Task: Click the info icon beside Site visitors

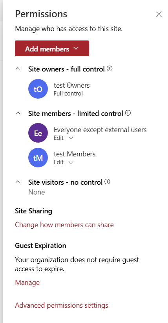Action: point(108,182)
